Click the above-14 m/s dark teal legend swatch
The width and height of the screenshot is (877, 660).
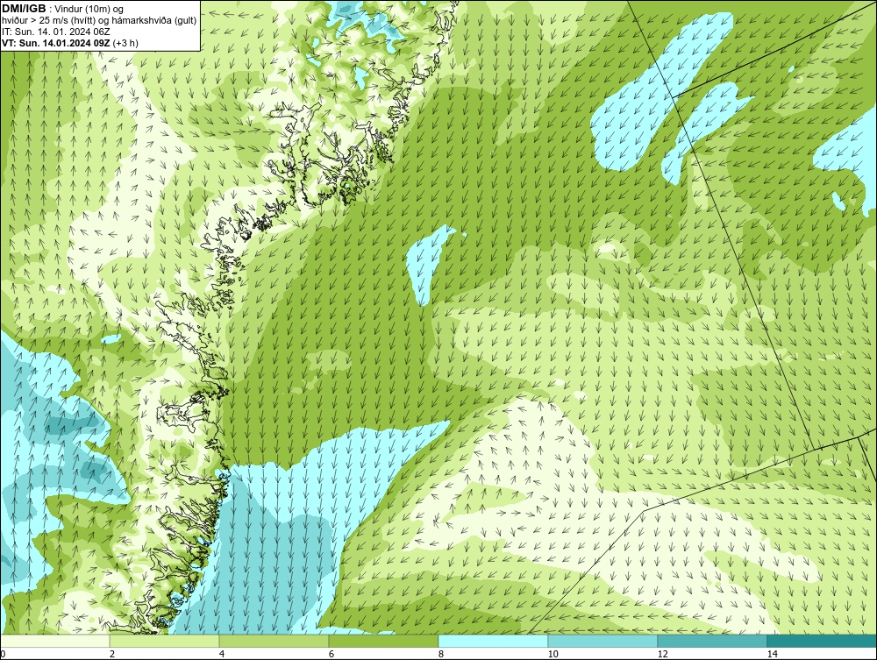point(823,641)
